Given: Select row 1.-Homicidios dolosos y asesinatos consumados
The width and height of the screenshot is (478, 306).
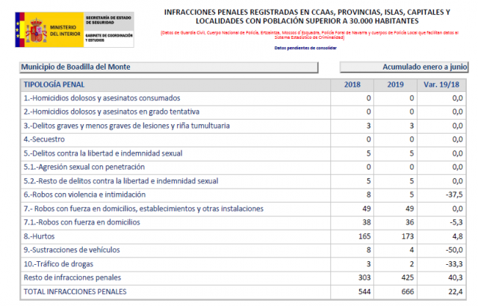Looking at the screenshot, I should pos(243,98).
